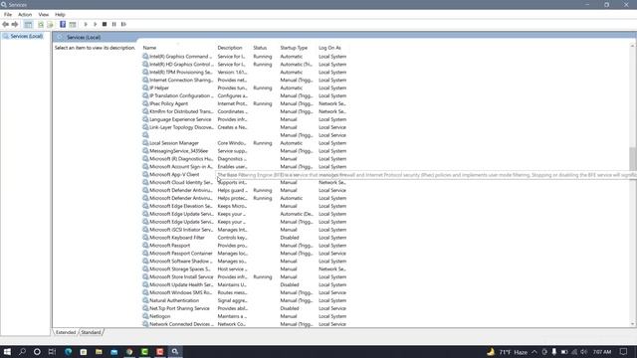
Task: Click the Pause Service icon
Action: tap(114, 24)
